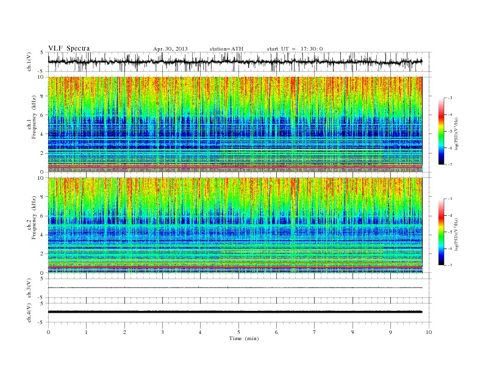Viewport: 483px width, 373px height.
Task: Click the ch.1 color bar "log(PSD)" unit label
Action: pyautogui.click(x=456, y=133)
